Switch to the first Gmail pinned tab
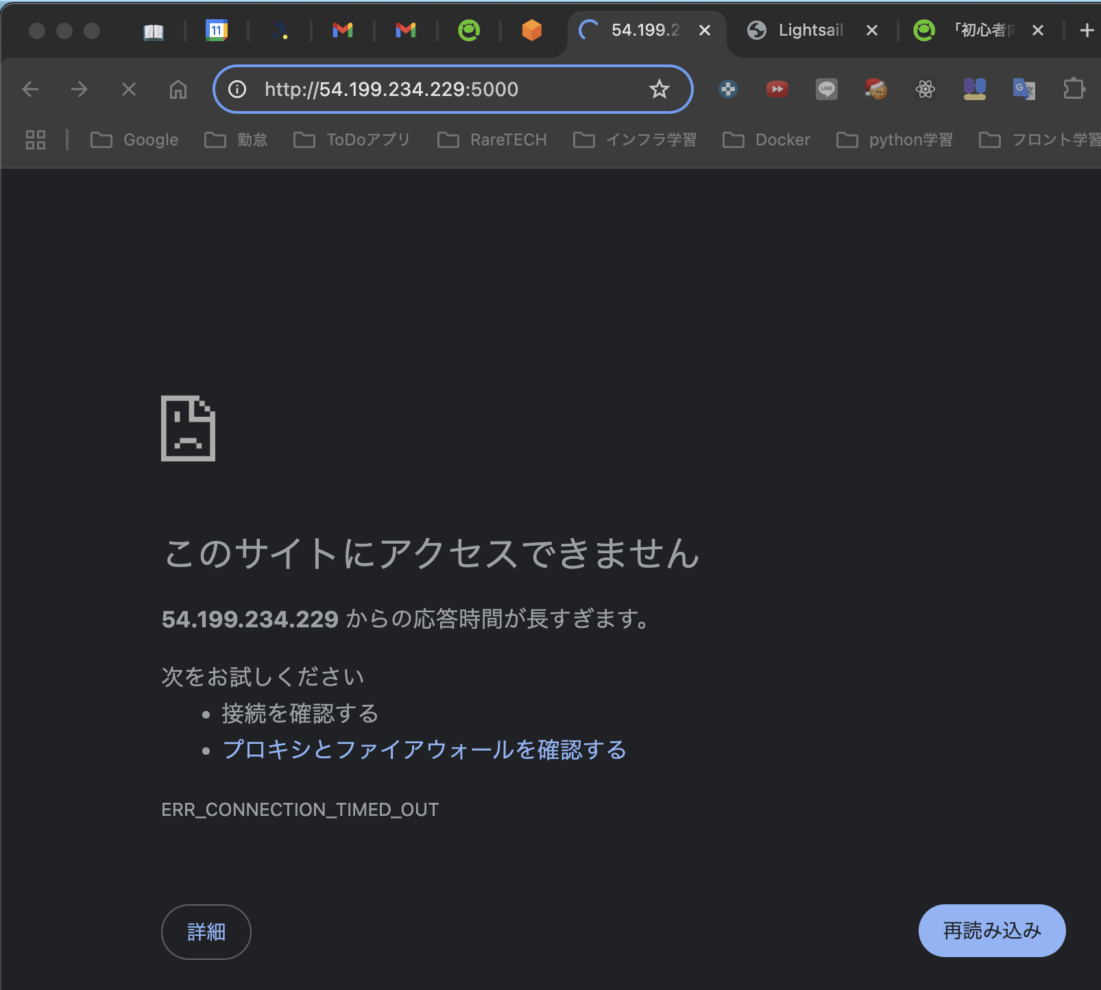The image size is (1101, 990). 342,30
